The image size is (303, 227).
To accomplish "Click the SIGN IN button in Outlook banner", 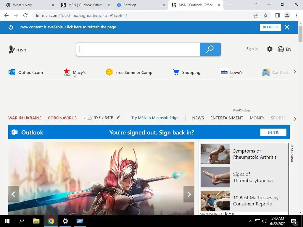I will click(x=273, y=132).
